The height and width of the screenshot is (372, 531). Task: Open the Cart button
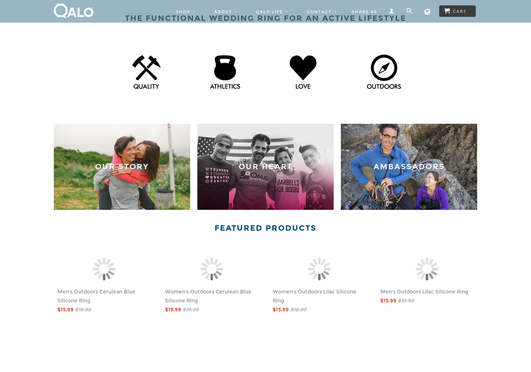tap(457, 11)
